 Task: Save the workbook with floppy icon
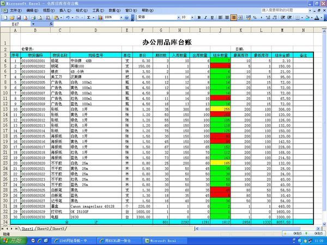click(x=19, y=17)
